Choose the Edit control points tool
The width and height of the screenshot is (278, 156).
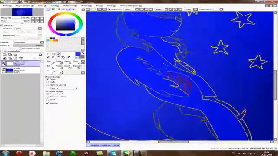(50, 67)
